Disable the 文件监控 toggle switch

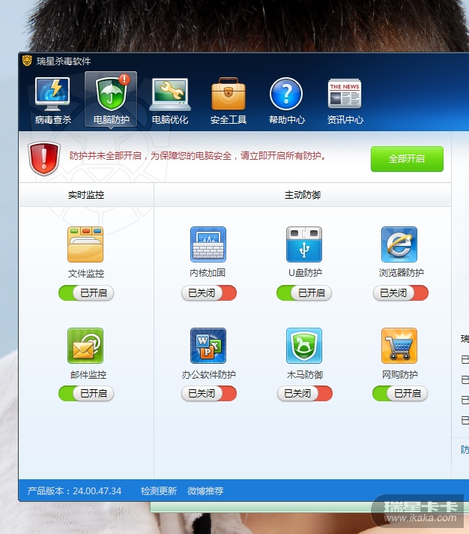coord(86,293)
